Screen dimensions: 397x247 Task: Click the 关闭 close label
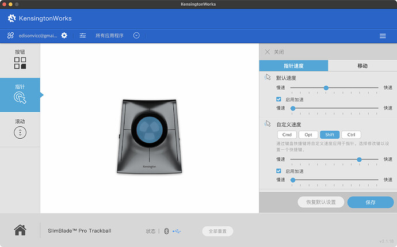(278, 52)
